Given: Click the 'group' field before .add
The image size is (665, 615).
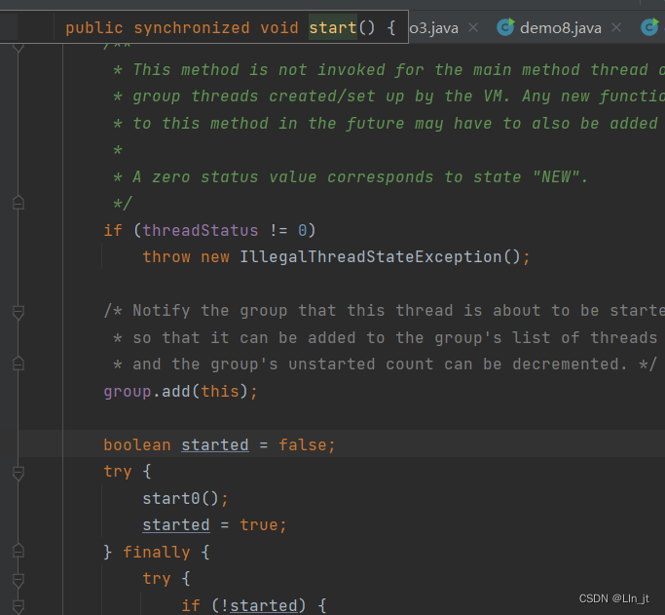Looking at the screenshot, I should pos(128,391).
